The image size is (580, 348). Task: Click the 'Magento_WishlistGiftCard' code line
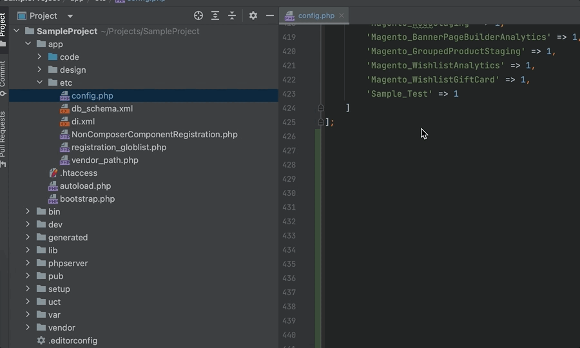pyautogui.click(x=448, y=79)
